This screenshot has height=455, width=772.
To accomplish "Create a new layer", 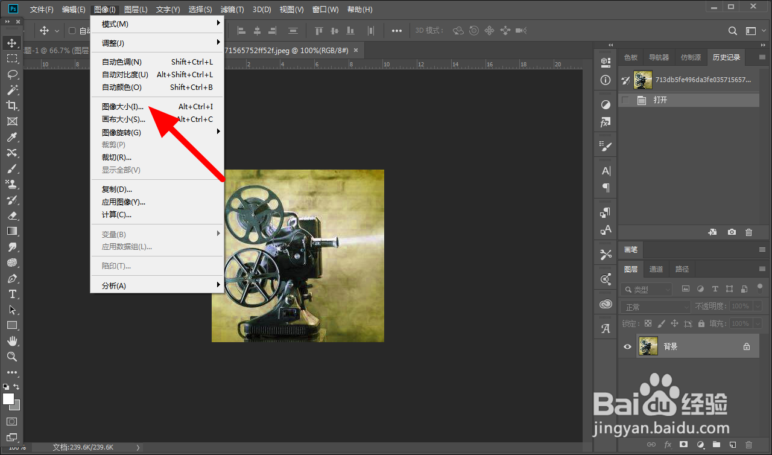I will (x=732, y=444).
